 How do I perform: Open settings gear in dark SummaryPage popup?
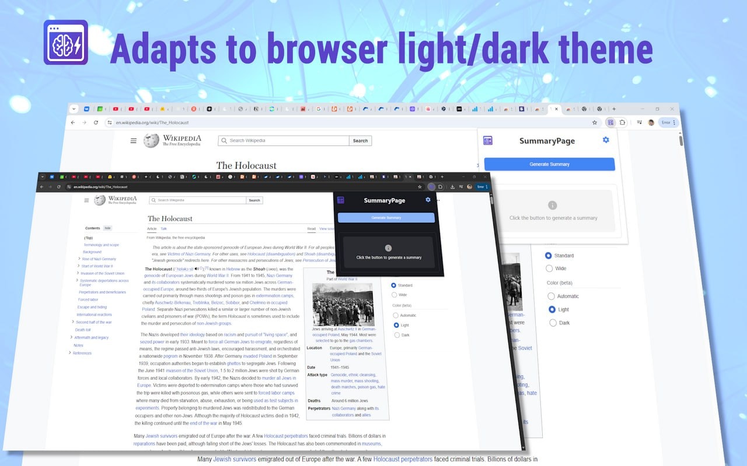point(428,200)
